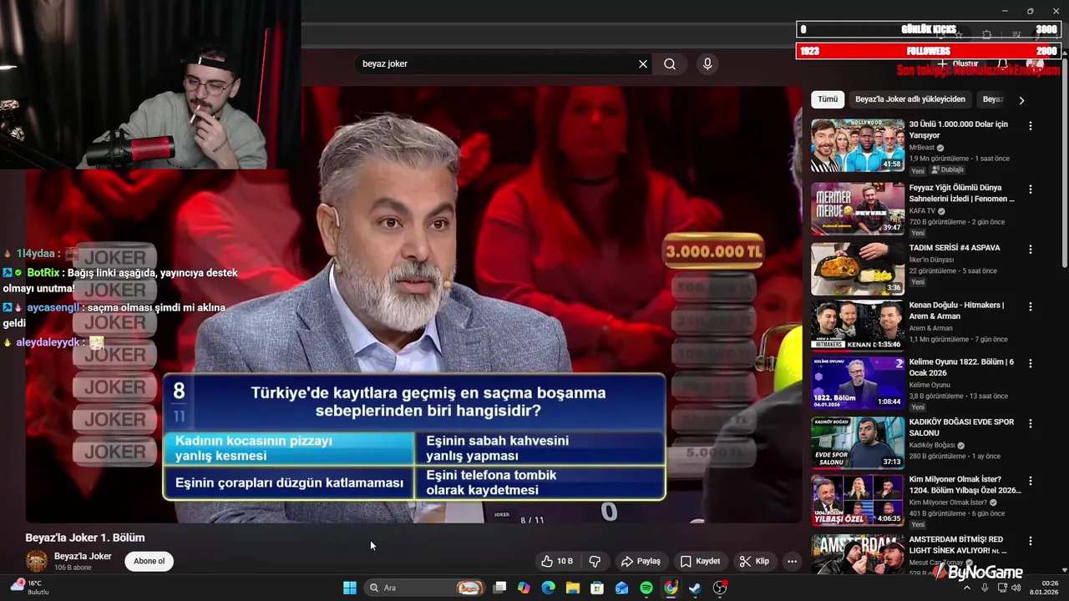Open Steam from the taskbar

click(x=695, y=588)
